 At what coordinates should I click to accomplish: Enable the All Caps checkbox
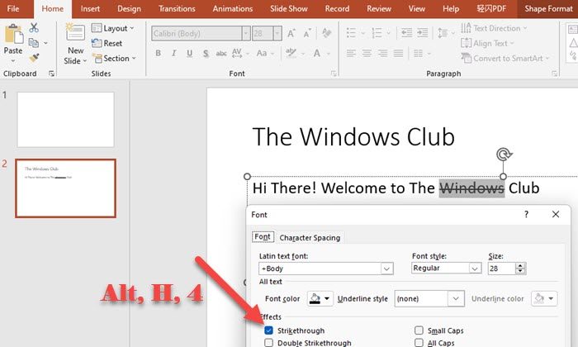(x=419, y=343)
